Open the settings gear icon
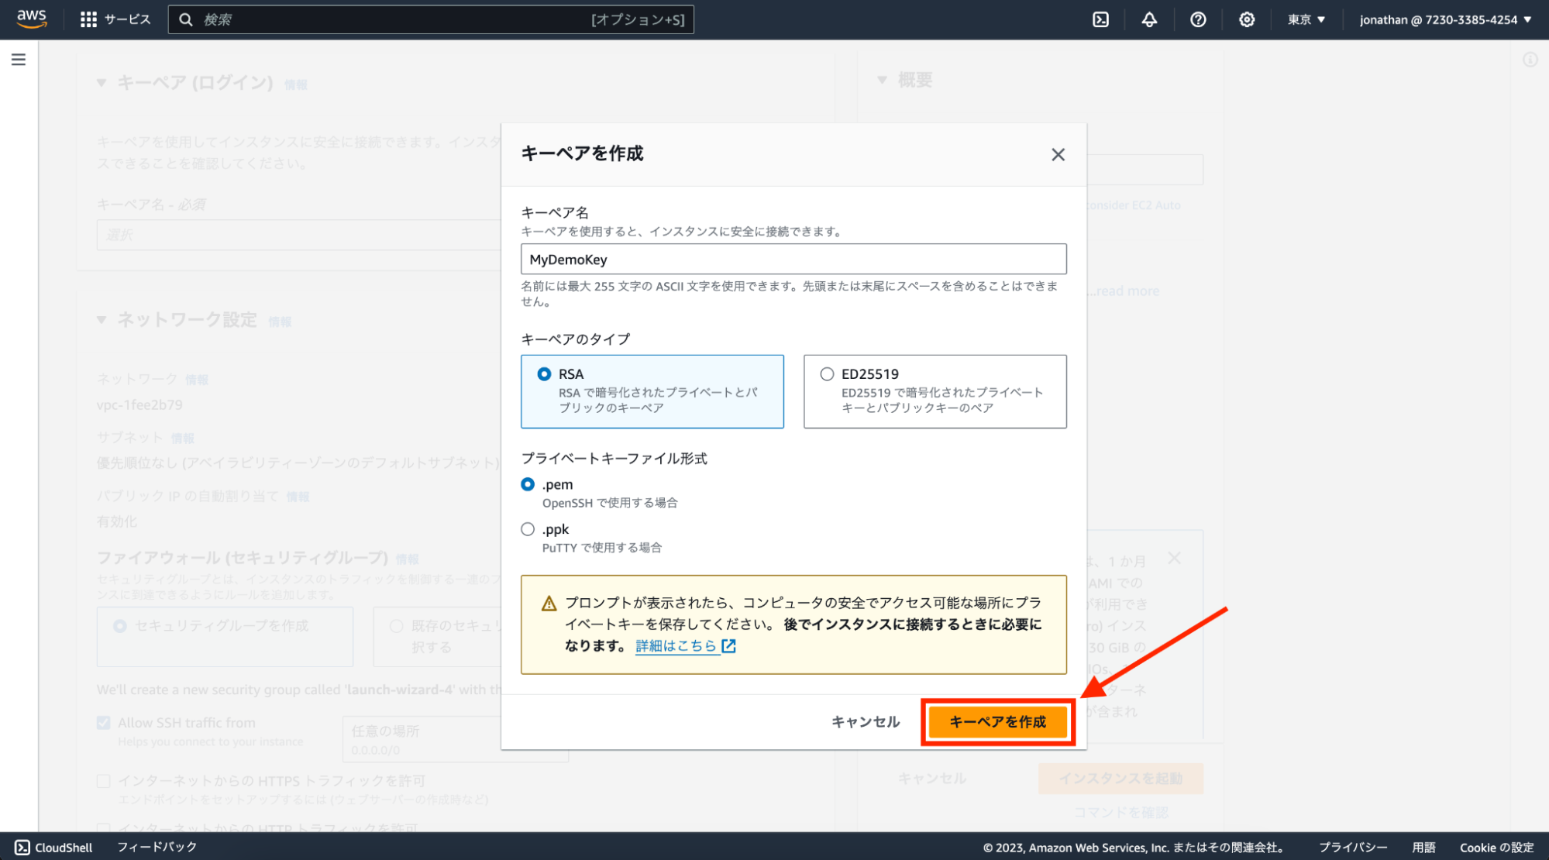Screen dimensions: 1549x860 [x=1246, y=19]
